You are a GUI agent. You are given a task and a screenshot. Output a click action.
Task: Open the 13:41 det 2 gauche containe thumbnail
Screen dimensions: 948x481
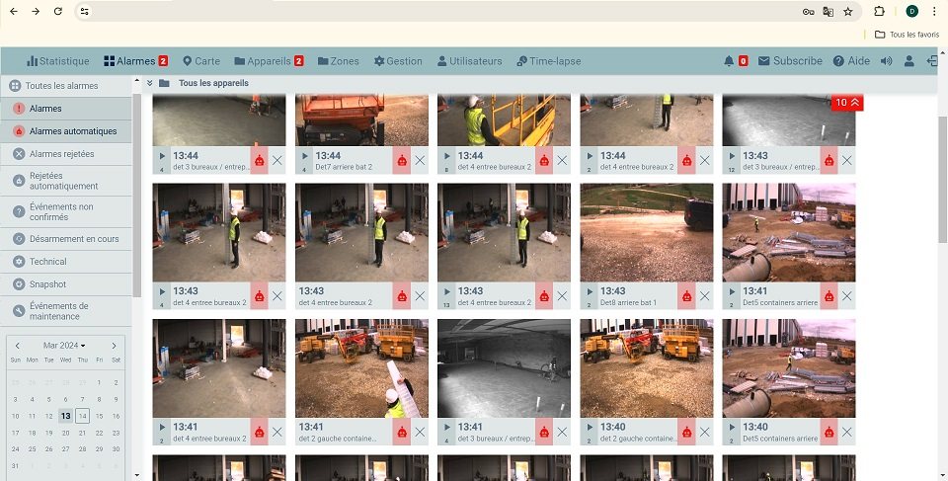[361, 368]
